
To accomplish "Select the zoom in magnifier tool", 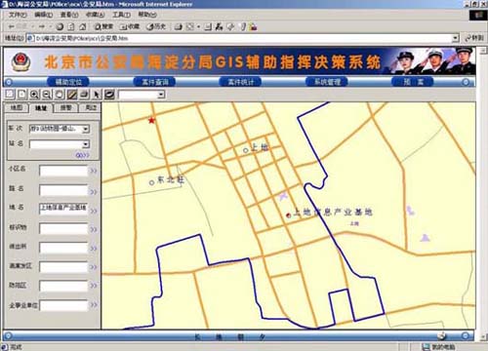I will [34, 95].
